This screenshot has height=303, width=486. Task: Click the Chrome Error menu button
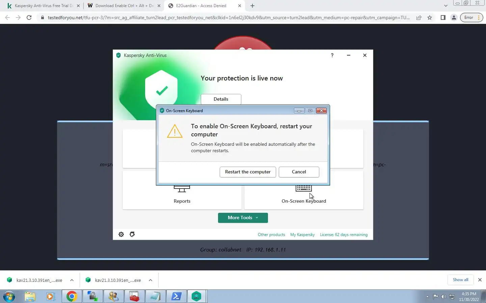point(471,18)
